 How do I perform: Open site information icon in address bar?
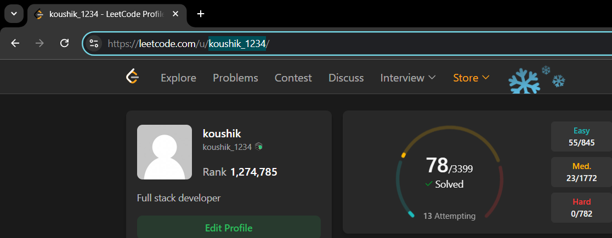(x=94, y=43)
